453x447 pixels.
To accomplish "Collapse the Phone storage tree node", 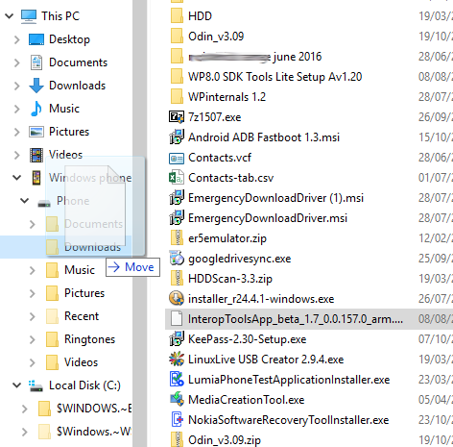I will click(25, 201).
